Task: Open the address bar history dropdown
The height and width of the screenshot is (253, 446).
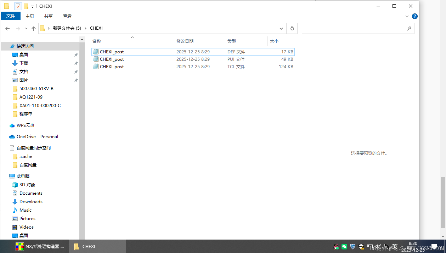Action: pyautogui.click(x=281, y=29)
